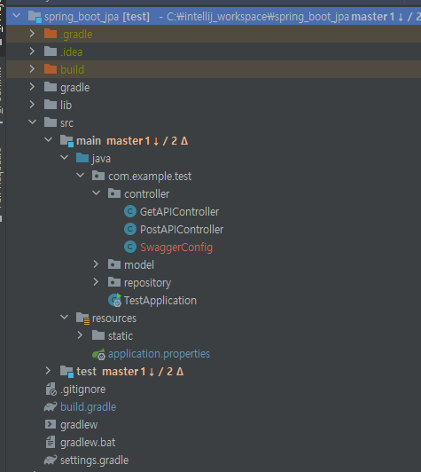Click the resources folder icon
Viewport: 421px width, 472px height.
pyautogui.click(x=82, y=319)
